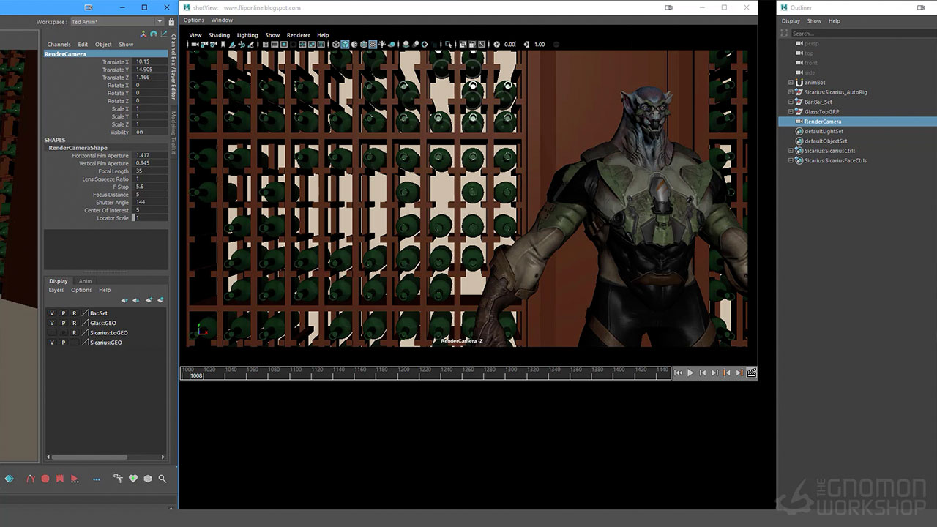The width and height of the screenshot is (937, 527).
Task: Click the play forward button in timeline
Action: 690,373
